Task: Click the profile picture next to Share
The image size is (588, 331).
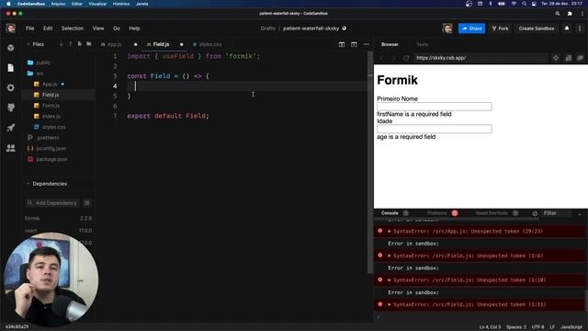Action: [447, 29]
